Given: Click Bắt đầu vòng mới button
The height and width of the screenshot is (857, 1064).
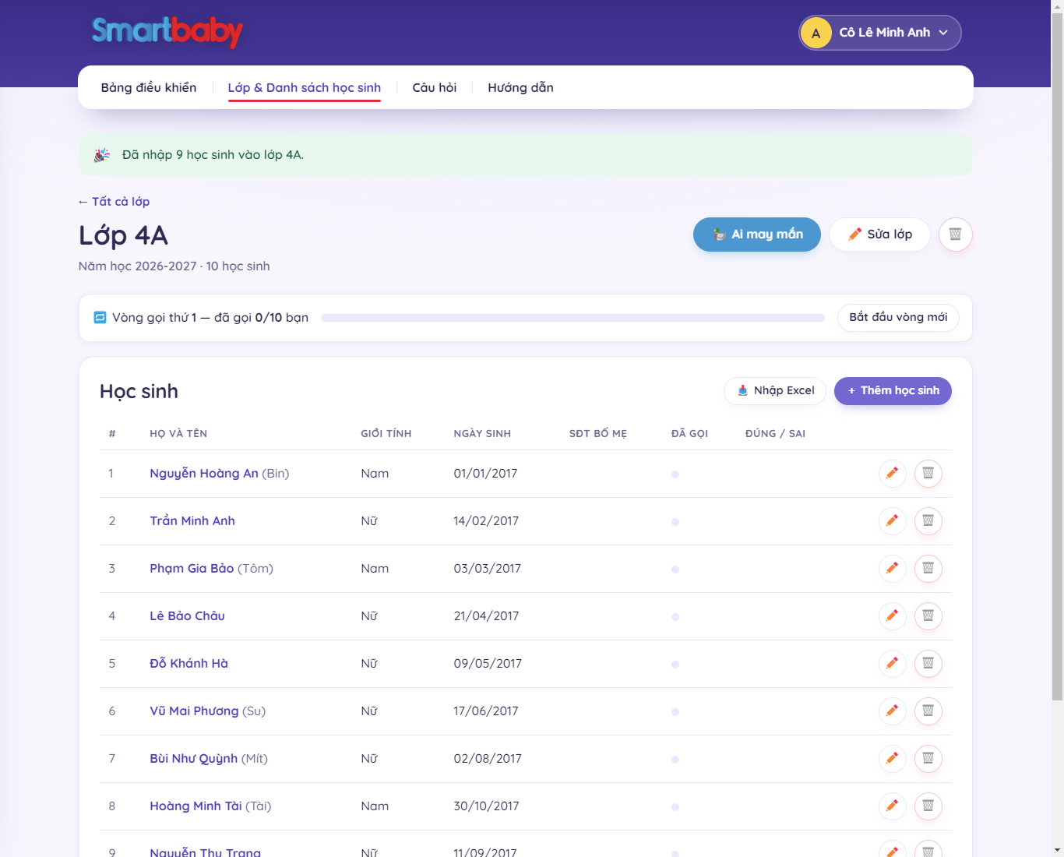Looking at the screenshot, I should coord(898,318).
